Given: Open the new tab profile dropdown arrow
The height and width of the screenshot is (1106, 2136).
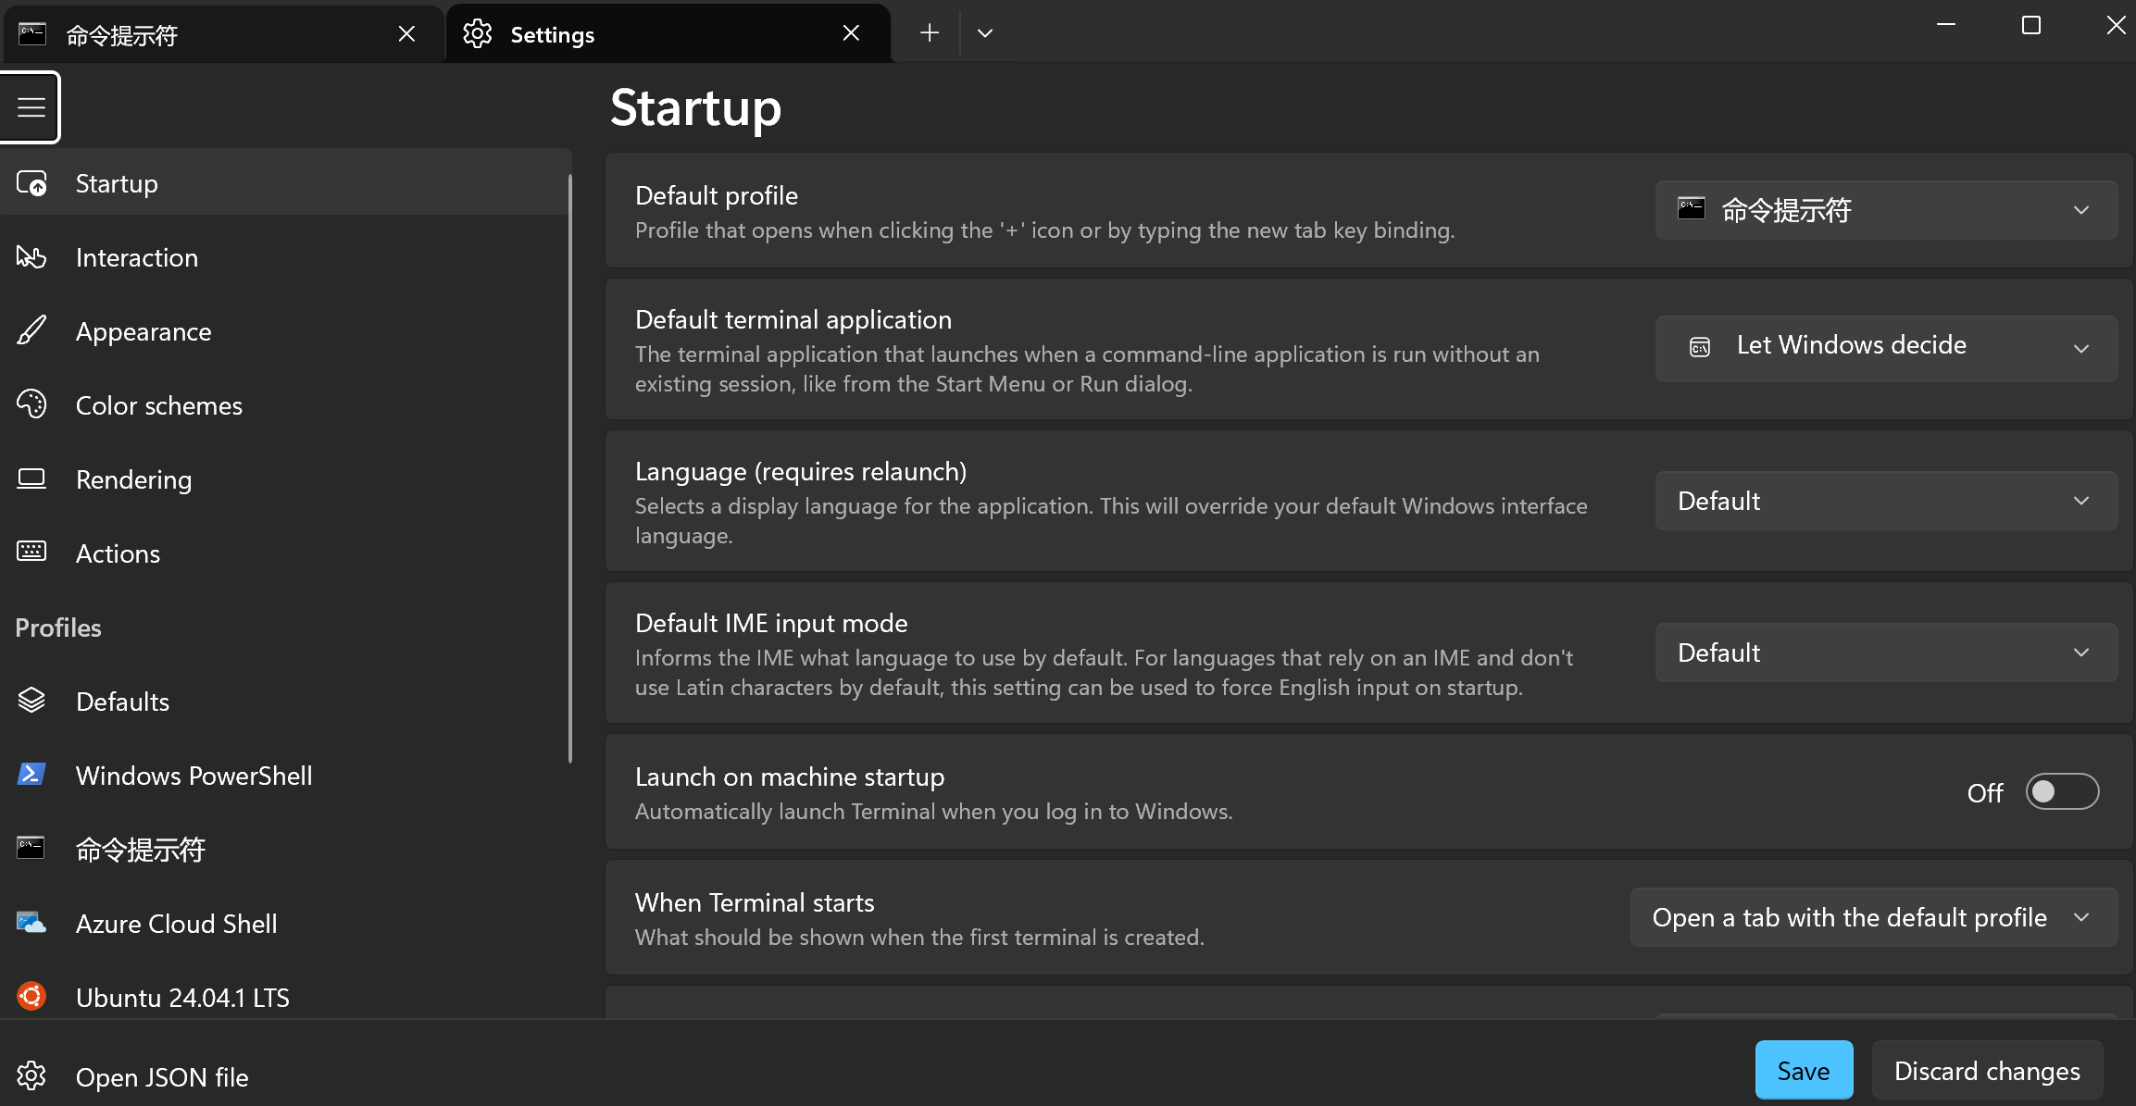Looking at the screenshot, I should pos(985,33).
